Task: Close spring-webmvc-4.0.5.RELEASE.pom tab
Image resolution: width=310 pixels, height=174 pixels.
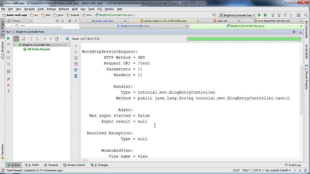Action: [198, 21]
